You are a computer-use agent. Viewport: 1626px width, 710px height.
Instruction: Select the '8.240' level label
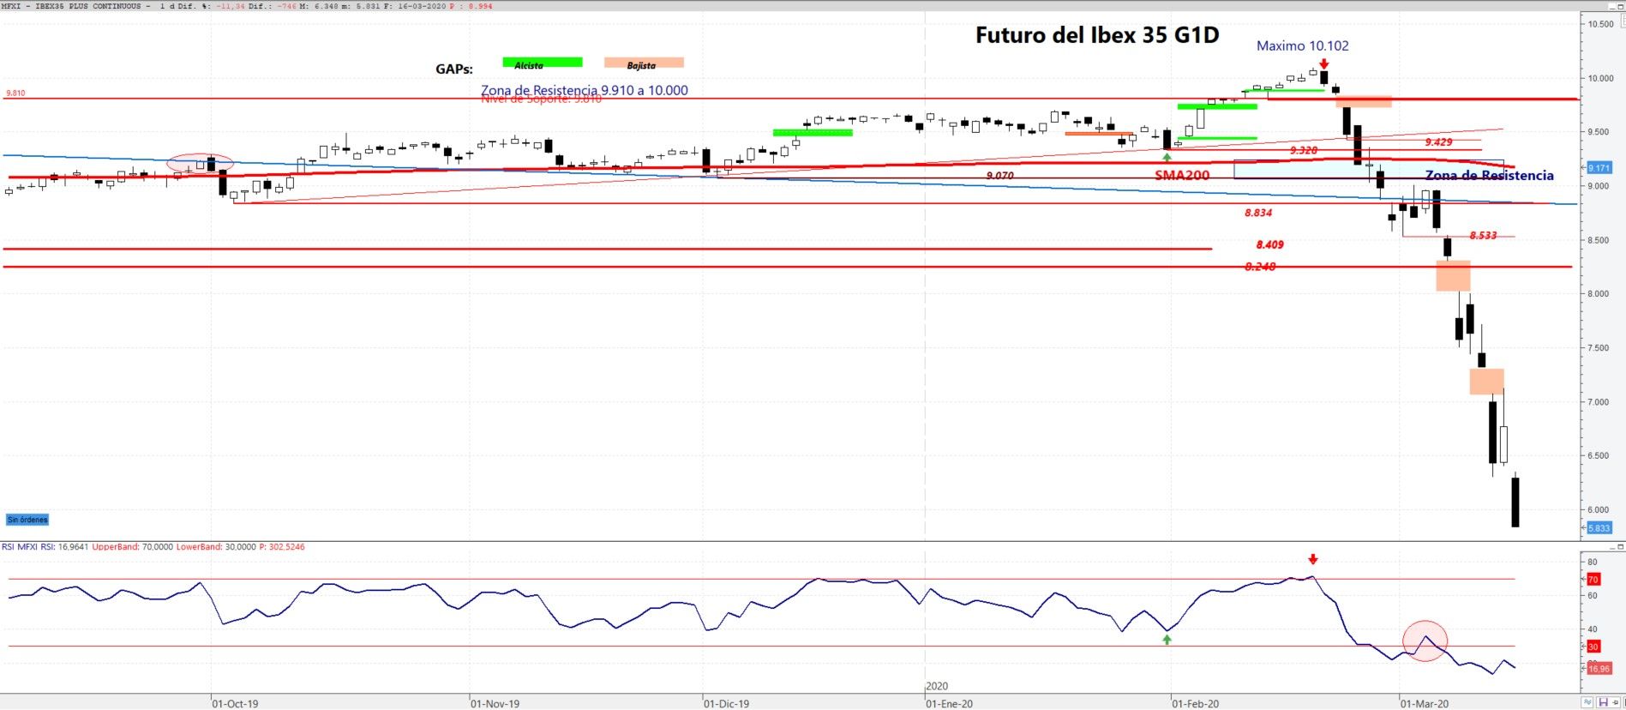pos(1260,267)
